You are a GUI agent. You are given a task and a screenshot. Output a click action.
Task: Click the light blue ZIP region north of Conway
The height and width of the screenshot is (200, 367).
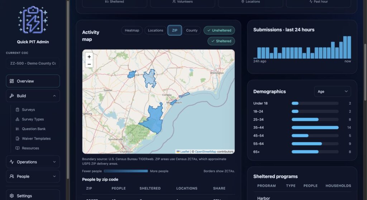150,78
